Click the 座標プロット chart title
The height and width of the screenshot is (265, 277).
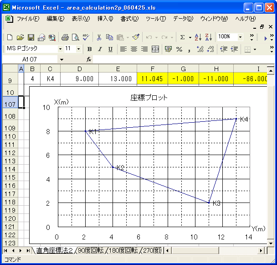[x=149, y=98]
